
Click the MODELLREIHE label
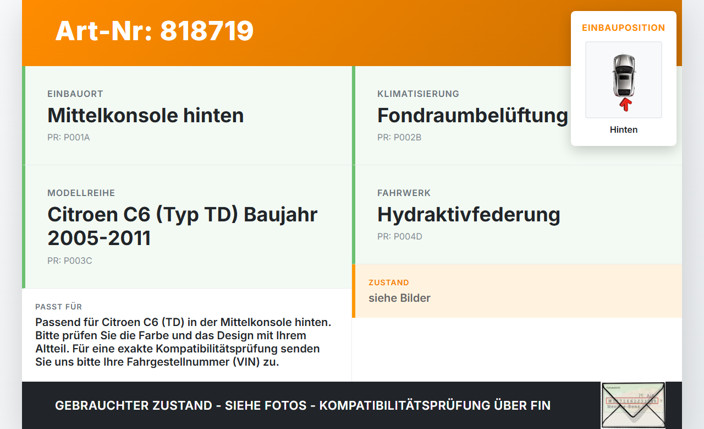81,193
